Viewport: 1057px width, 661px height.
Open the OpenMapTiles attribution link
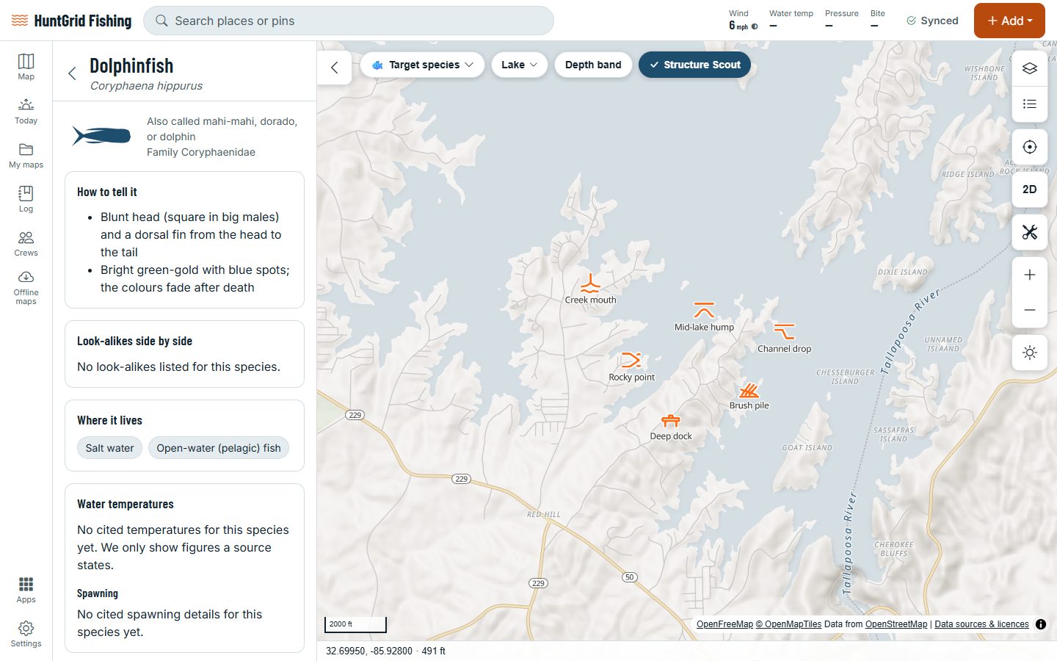(x=789, y=624)
